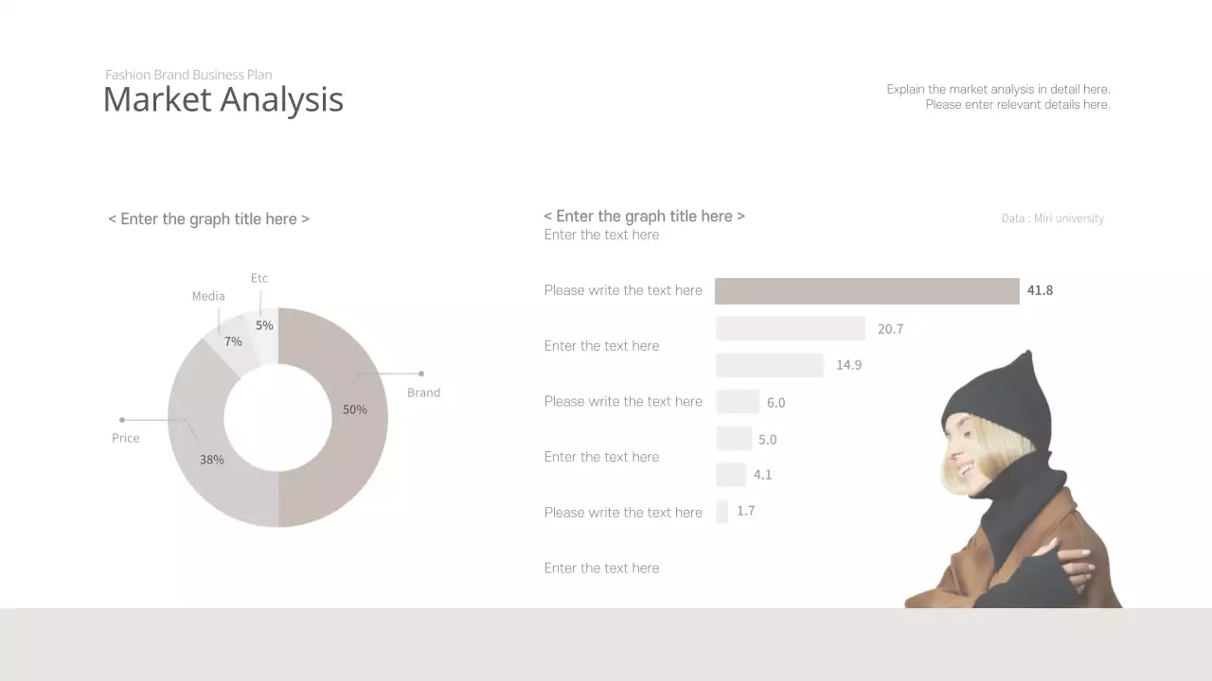
Task: Click the Price label beside the donut
Action: tap(125, 438)
